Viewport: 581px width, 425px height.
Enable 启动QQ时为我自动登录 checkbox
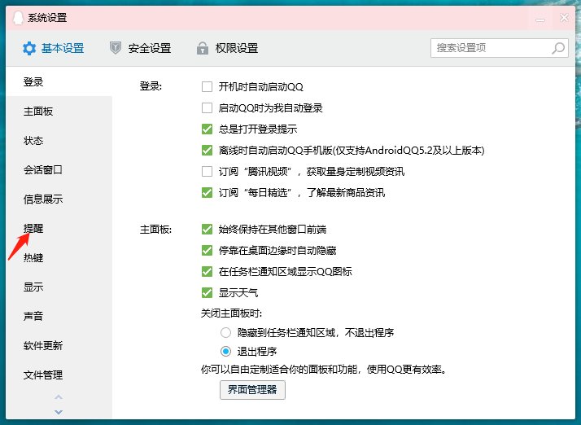[207, 108]
